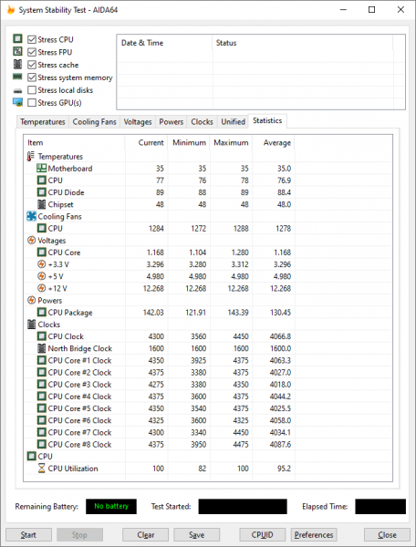Select the Statistics tab
Image resolution: width=416 pixels, height=547 pixels.
pyautogui.click(x=267, y=120)
